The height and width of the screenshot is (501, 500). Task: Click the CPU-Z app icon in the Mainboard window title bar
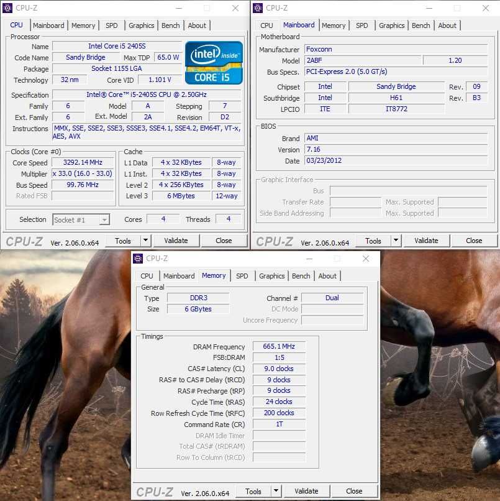[x=258, y=7]
